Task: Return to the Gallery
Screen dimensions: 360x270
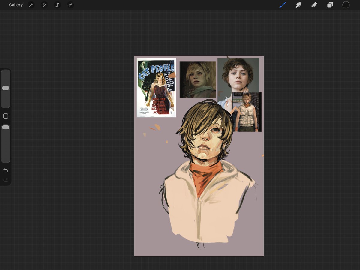Action: coord(16,5)
